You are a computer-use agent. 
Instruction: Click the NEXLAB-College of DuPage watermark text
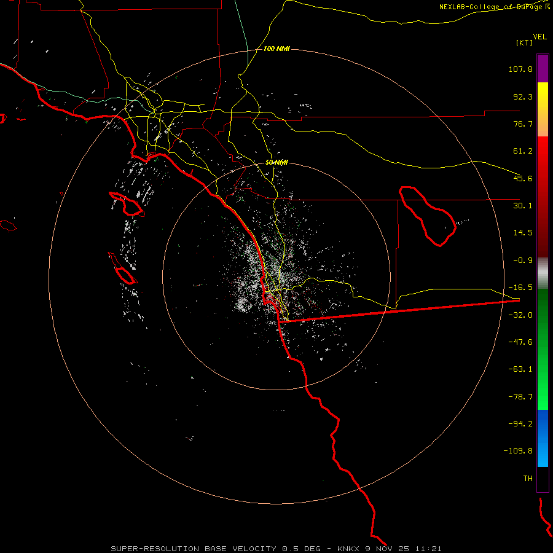click(x=495, y=7)
